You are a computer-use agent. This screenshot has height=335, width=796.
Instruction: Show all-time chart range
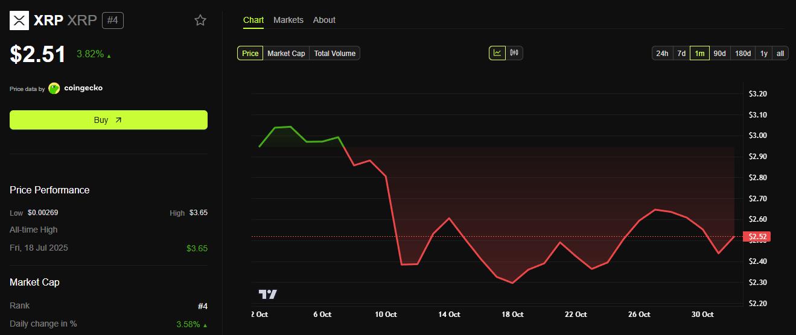click(780, 54)
